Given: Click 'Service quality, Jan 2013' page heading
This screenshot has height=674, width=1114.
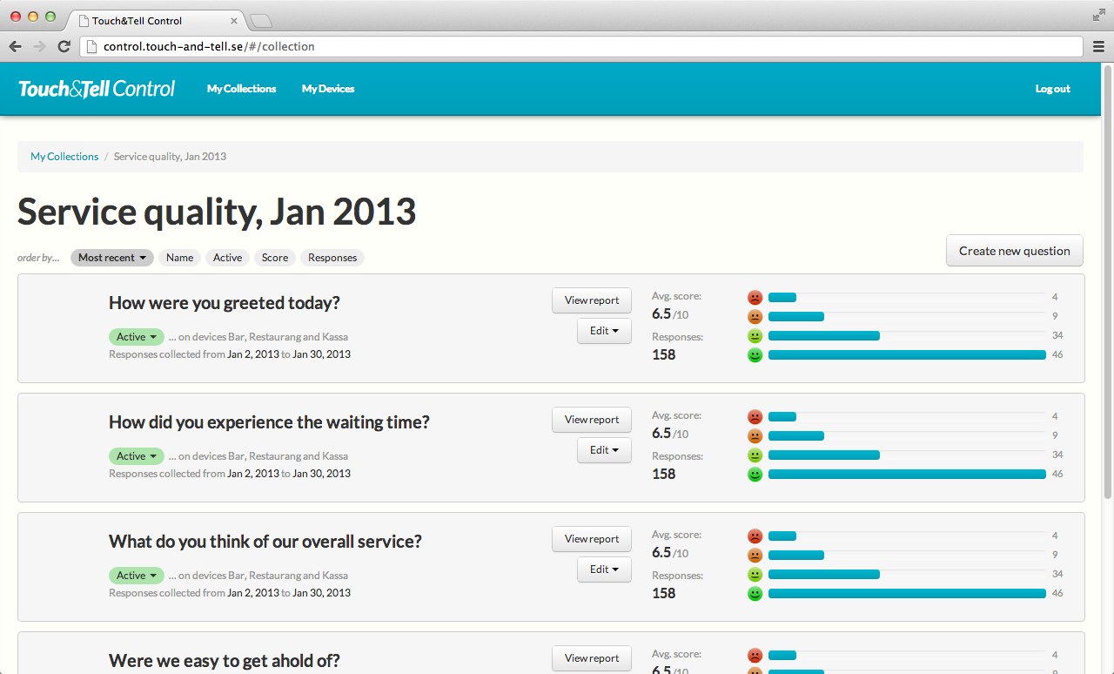Looking at the screenshot, I should pyautogui.click(x=217, y=212).
